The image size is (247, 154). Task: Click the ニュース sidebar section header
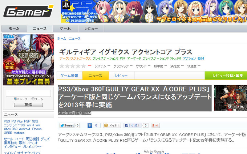[28, 115]
